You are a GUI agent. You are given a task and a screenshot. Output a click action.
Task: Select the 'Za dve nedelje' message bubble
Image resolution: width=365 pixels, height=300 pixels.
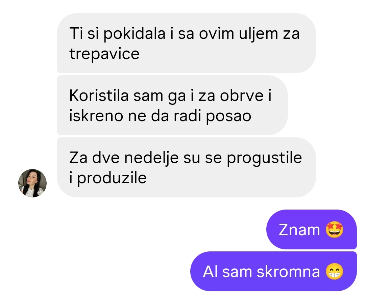pyautogui.click(x=186, y=167)
